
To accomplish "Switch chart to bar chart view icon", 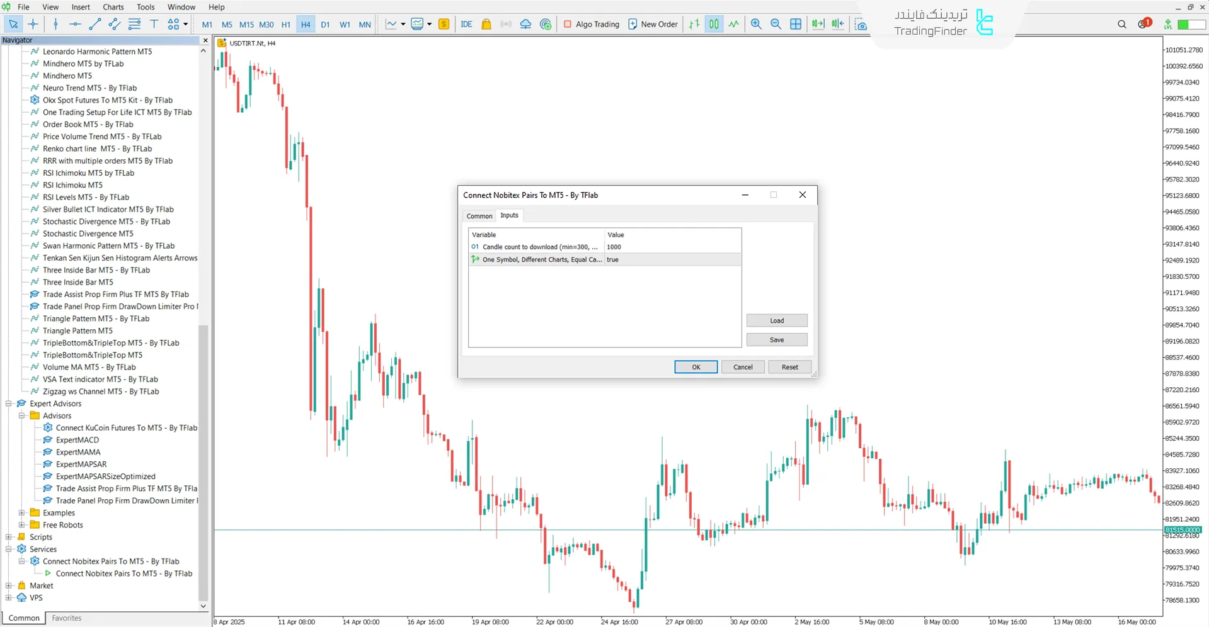I will tap(694, 24).
